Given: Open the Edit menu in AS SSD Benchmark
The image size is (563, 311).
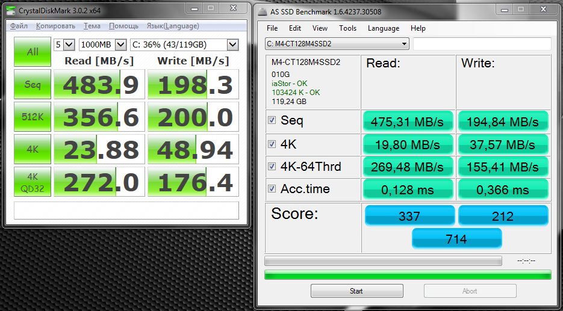Looking at the screenshot, I should point(295,28).
